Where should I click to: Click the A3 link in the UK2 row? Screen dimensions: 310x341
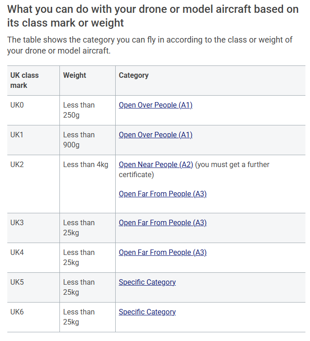point(163,194)
